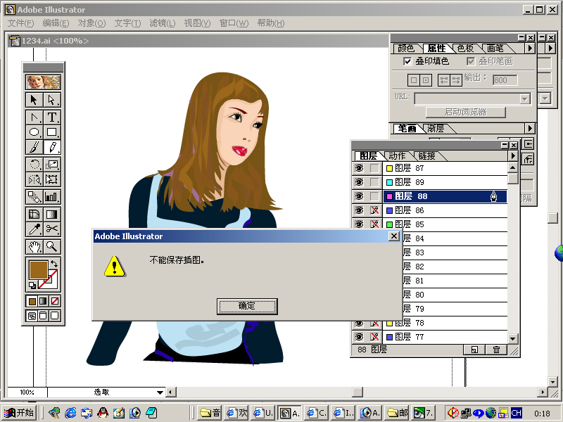This screenshot has height=422, width=563.
Task: Choose the Ellipse tool
Action: coord(34,132)
